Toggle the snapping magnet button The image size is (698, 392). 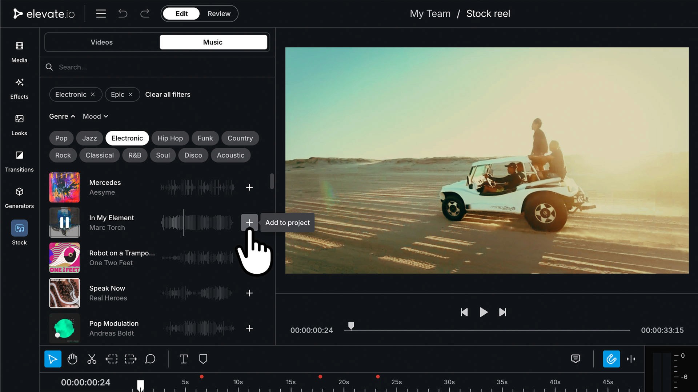coord(611,359)
